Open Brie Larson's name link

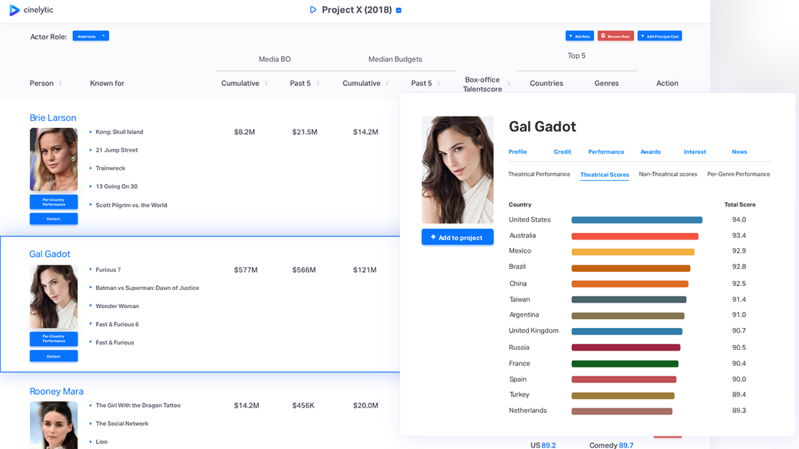(x=53, y=118)
